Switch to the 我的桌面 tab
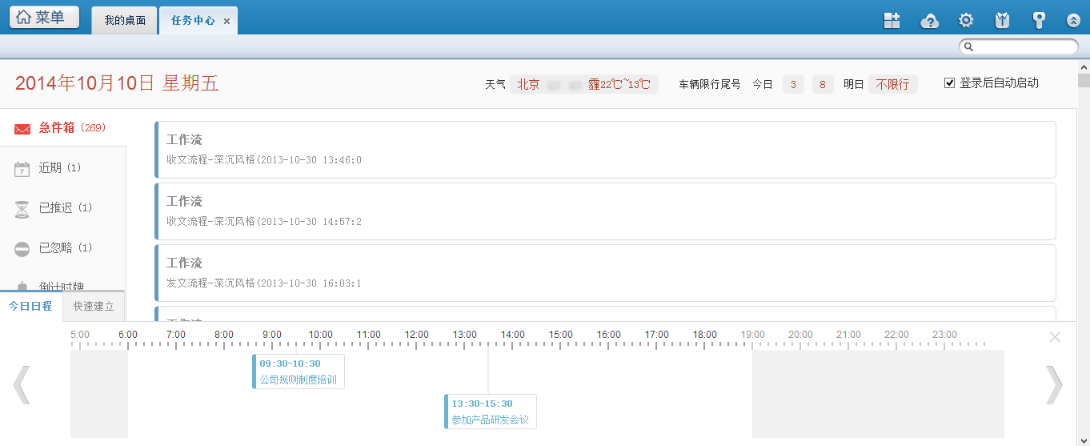 (125, 21)
